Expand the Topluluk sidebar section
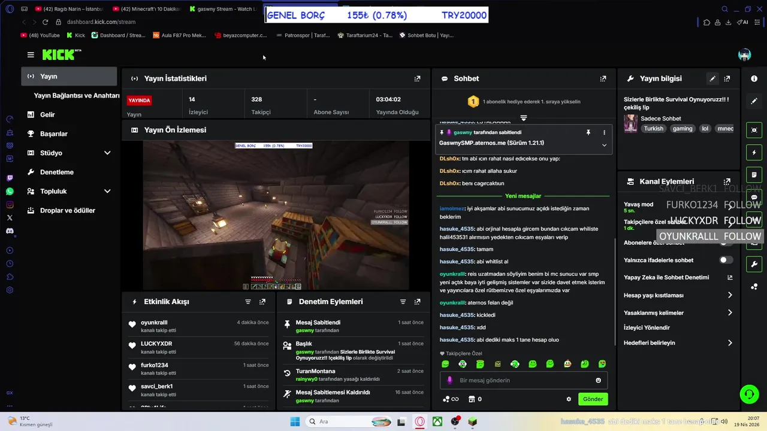 click(107, 191)
